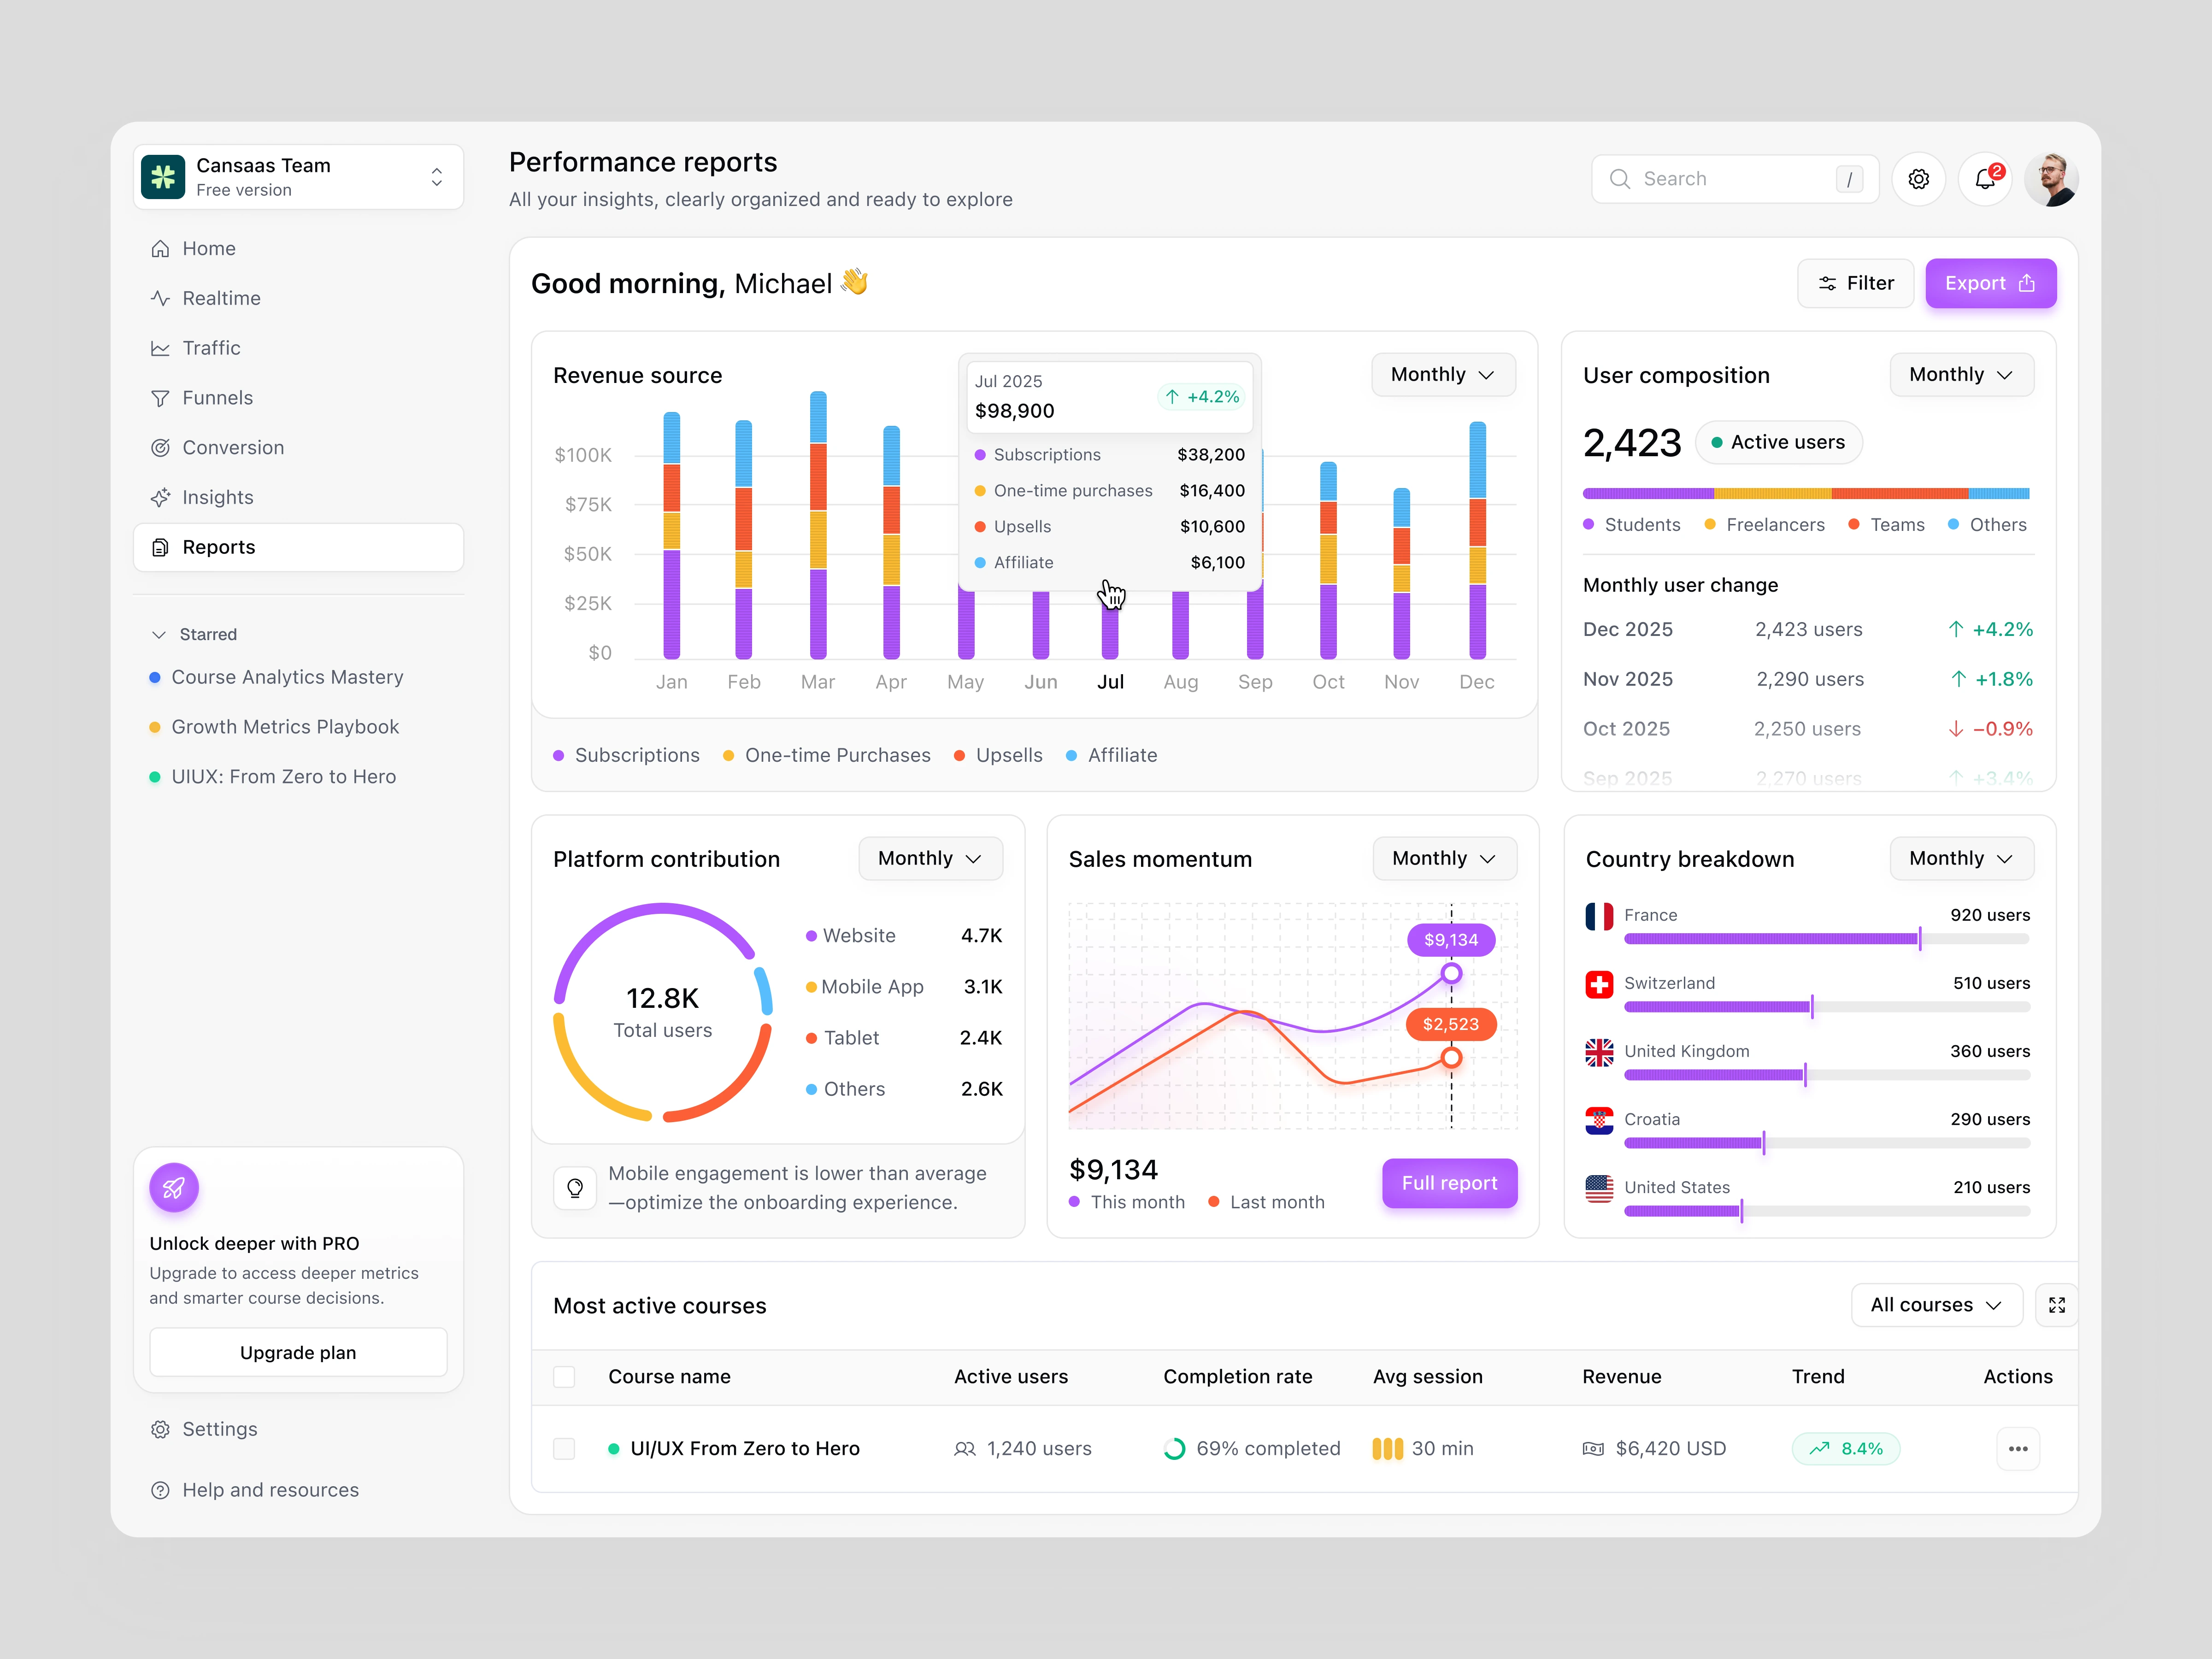
Task: Click the lightbulb insight icon
Action: point(575,1188)
